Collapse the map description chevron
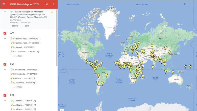Screen dimensions: 197x111 click(5, 12)
